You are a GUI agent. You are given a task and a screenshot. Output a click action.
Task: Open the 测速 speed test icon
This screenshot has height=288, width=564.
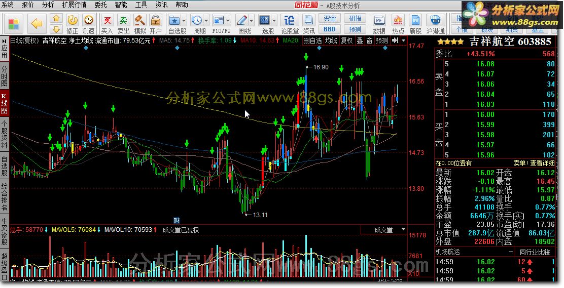(x=88, y=24)
